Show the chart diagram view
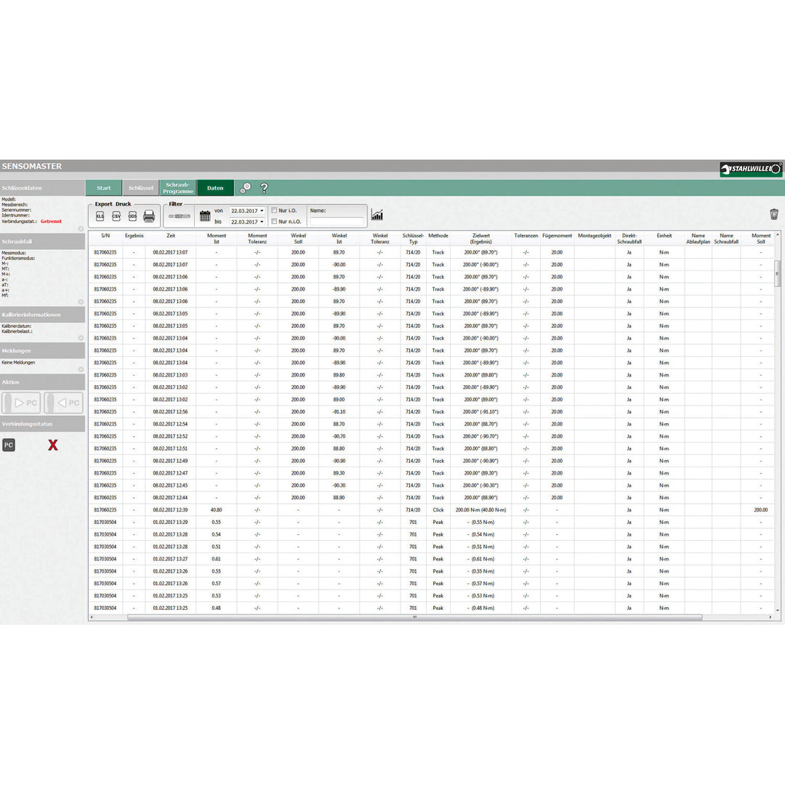The image size is (785, 785). click(377, 215)
